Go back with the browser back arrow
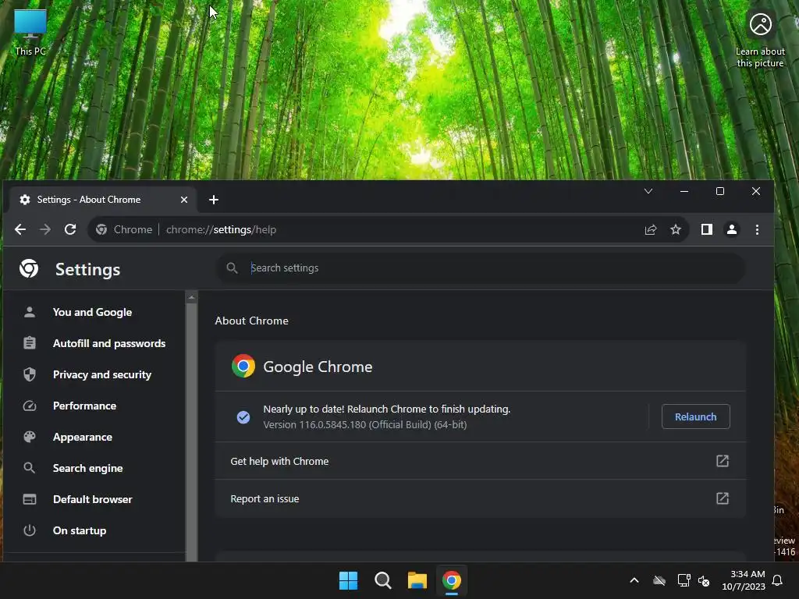 tap(20, 230)
